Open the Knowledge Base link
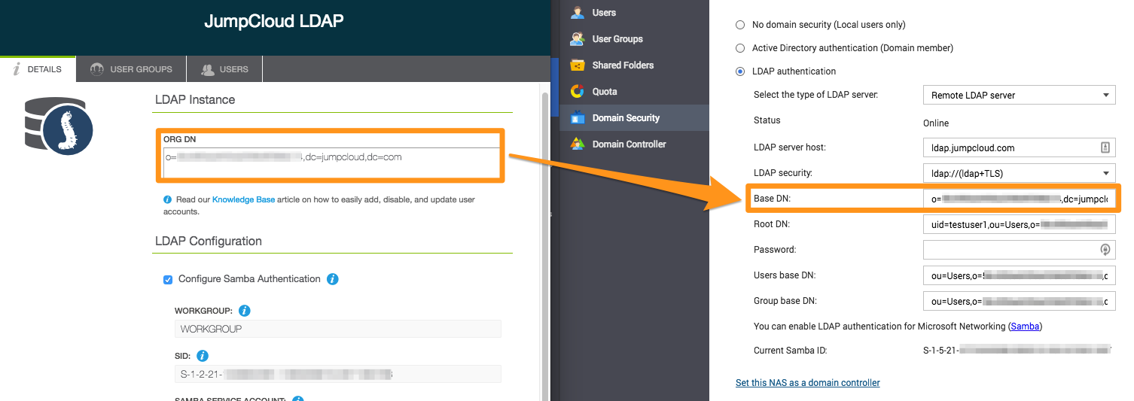This screenshot has height=401, width=1134. point(243,200)
